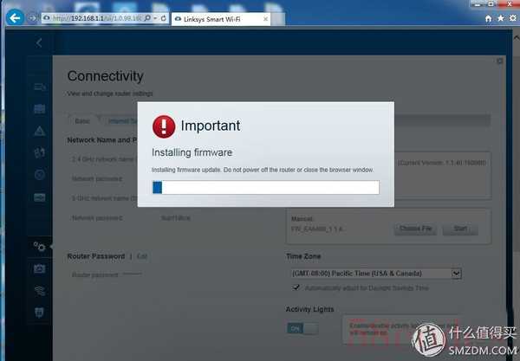Viewport: 520px width, 361px height.
Task: Refresh the page with the reload icon
Action: pos(164,18)
